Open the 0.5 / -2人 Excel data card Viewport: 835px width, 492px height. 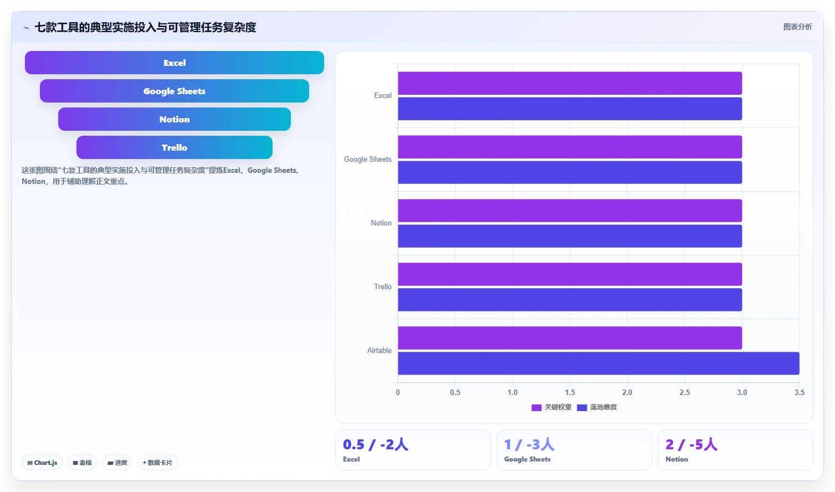click(x=413, y=450)
